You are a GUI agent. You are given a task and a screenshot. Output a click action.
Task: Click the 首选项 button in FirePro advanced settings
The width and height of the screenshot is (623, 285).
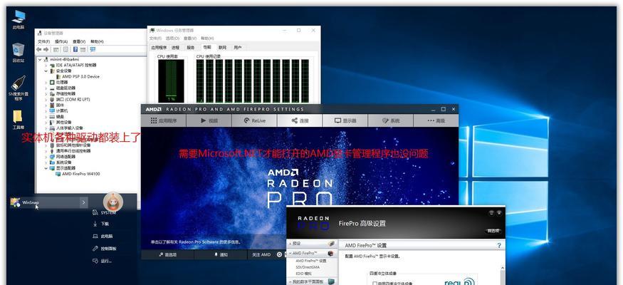[493, 231]
